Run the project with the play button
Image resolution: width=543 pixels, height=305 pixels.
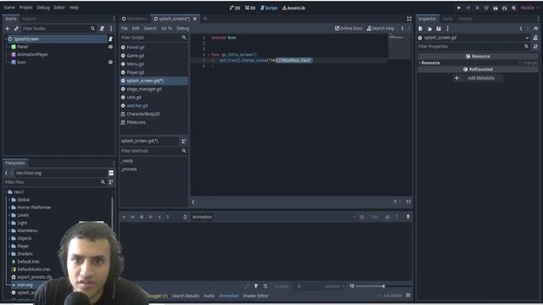click(x=459, y=8)
